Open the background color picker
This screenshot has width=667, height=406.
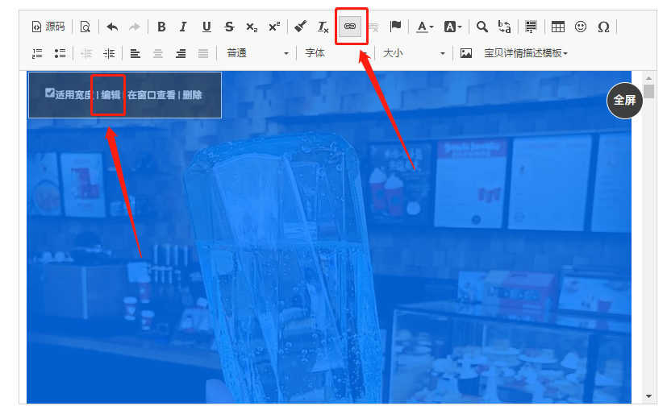[x=452, y=27]
